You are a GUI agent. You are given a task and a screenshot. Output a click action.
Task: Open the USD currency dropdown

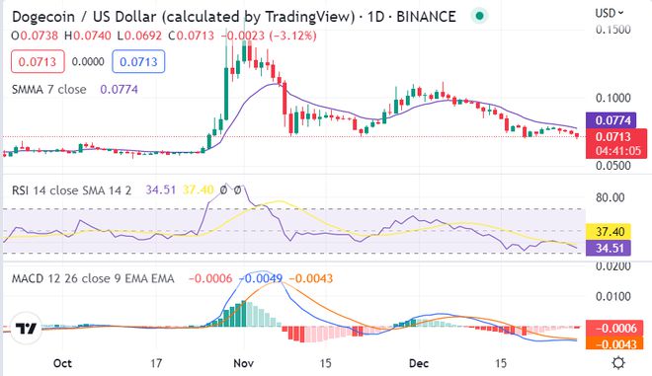(x=610, y=13)
